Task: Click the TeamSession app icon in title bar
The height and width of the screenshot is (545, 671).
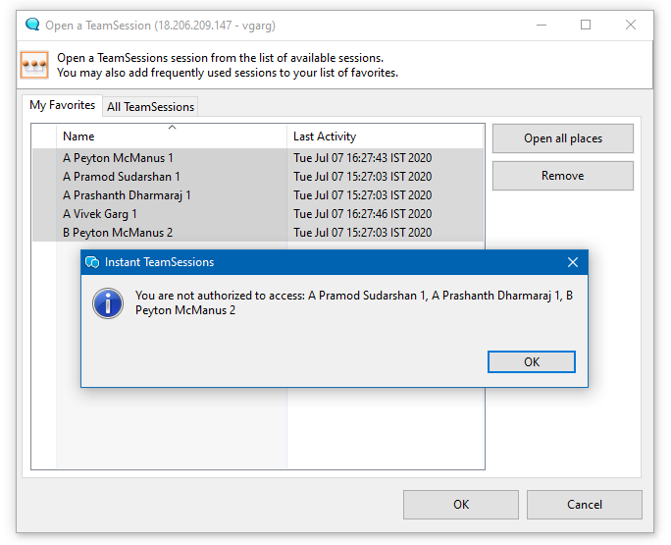Action: click(x=32, y=25)
